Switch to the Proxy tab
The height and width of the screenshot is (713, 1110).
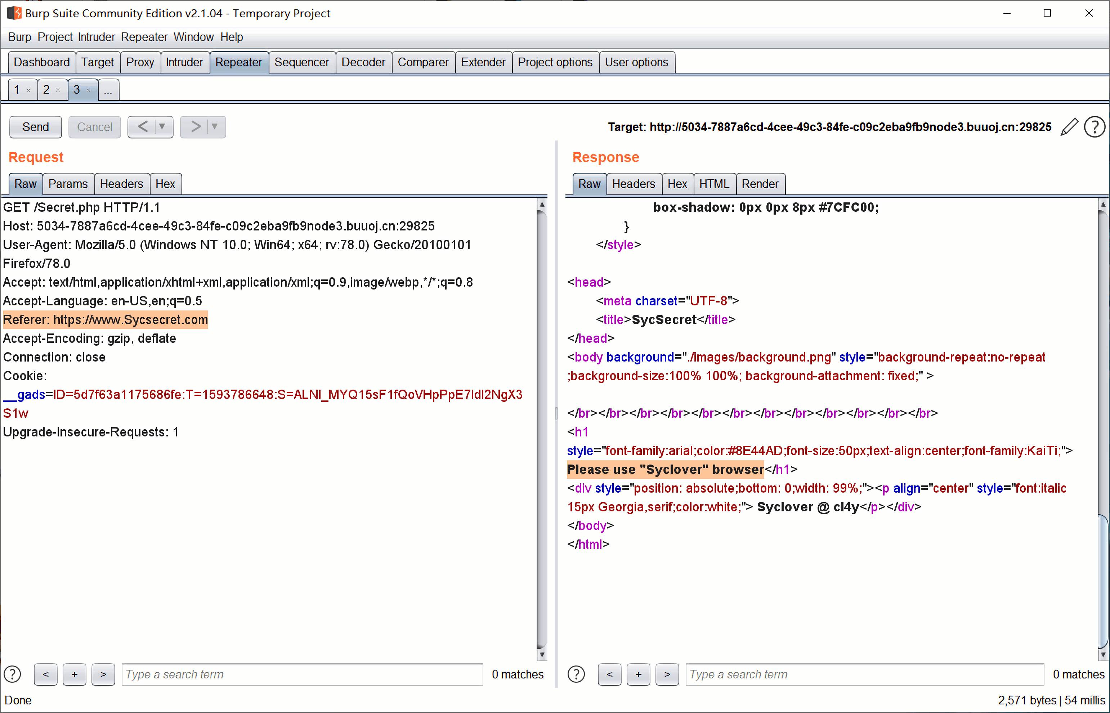coord(140,62)
